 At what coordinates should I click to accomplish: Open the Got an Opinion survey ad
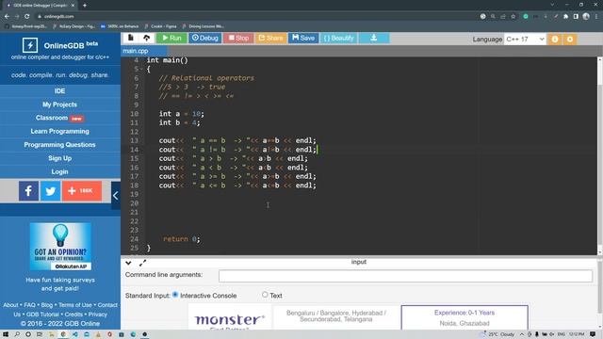(x=60, y=247)
